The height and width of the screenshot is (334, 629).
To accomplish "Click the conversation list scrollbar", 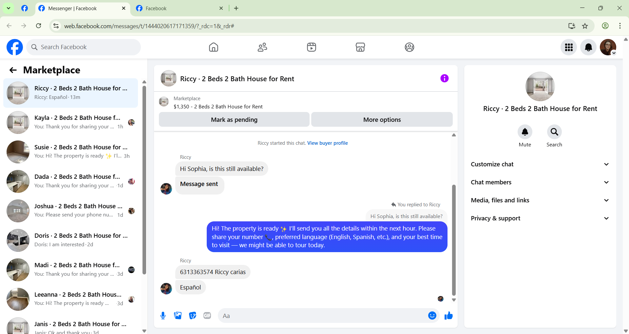I will (x=144, y=180).
